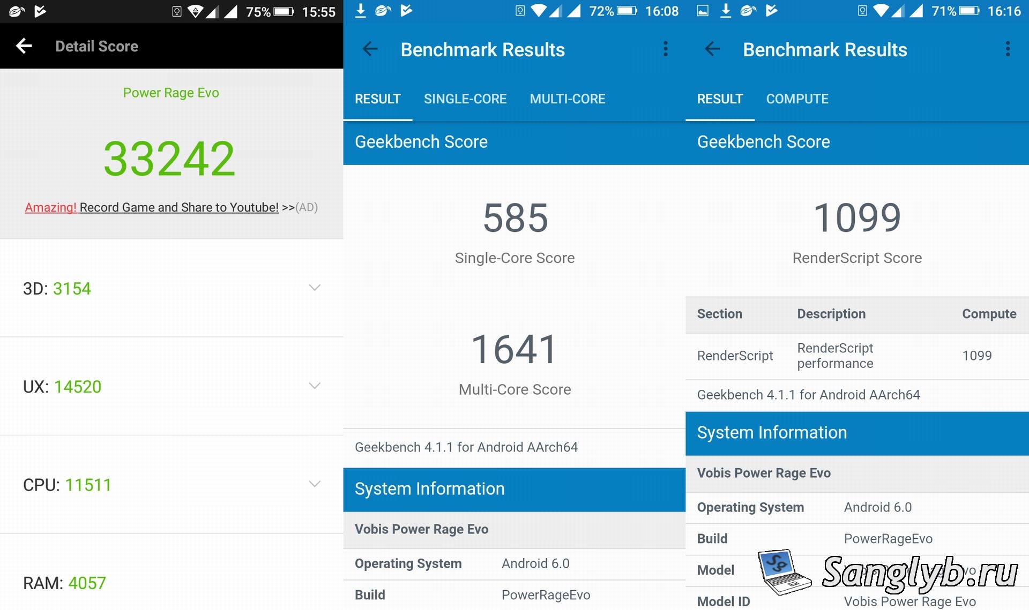Open overflow menu in middle Geekbench screen
This screenshot has width=1029, height=610.
point(666,49)
